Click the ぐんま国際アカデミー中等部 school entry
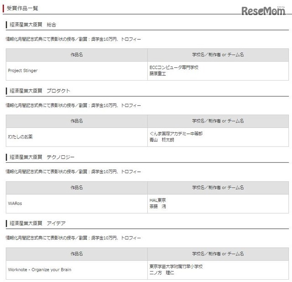This screenshot has height=282, width=292. coord(176,133)
